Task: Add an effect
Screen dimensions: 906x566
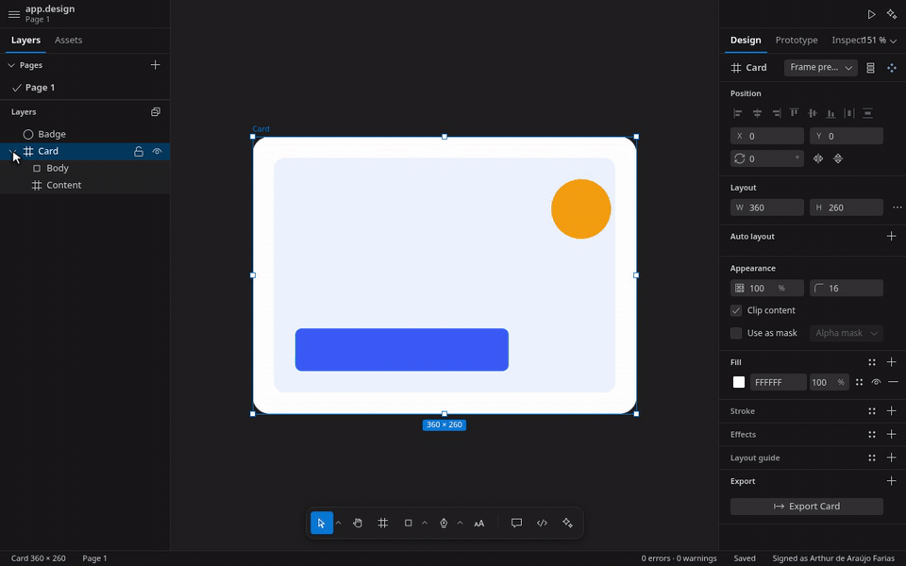Action: (x=892, y=434)
